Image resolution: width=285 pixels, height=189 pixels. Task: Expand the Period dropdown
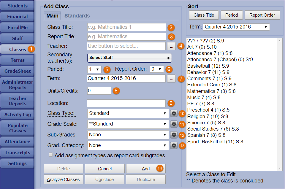coord(94,69)
